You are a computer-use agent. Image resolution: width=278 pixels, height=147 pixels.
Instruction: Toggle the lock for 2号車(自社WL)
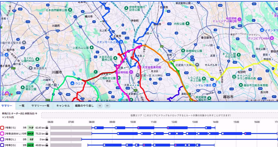[47, 134]
